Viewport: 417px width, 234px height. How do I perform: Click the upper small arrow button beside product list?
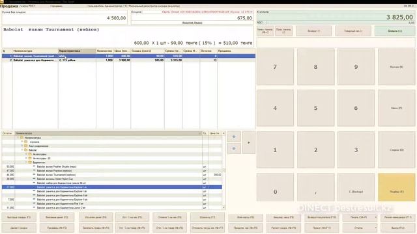(x=234, y=136)
